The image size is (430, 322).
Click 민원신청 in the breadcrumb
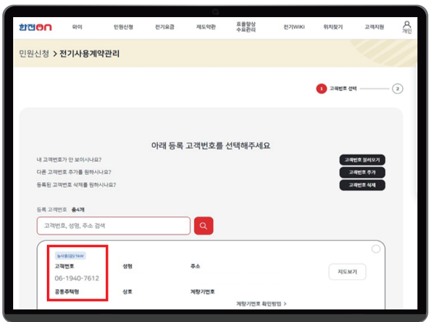pyautogui.click(x=34, y=54)
